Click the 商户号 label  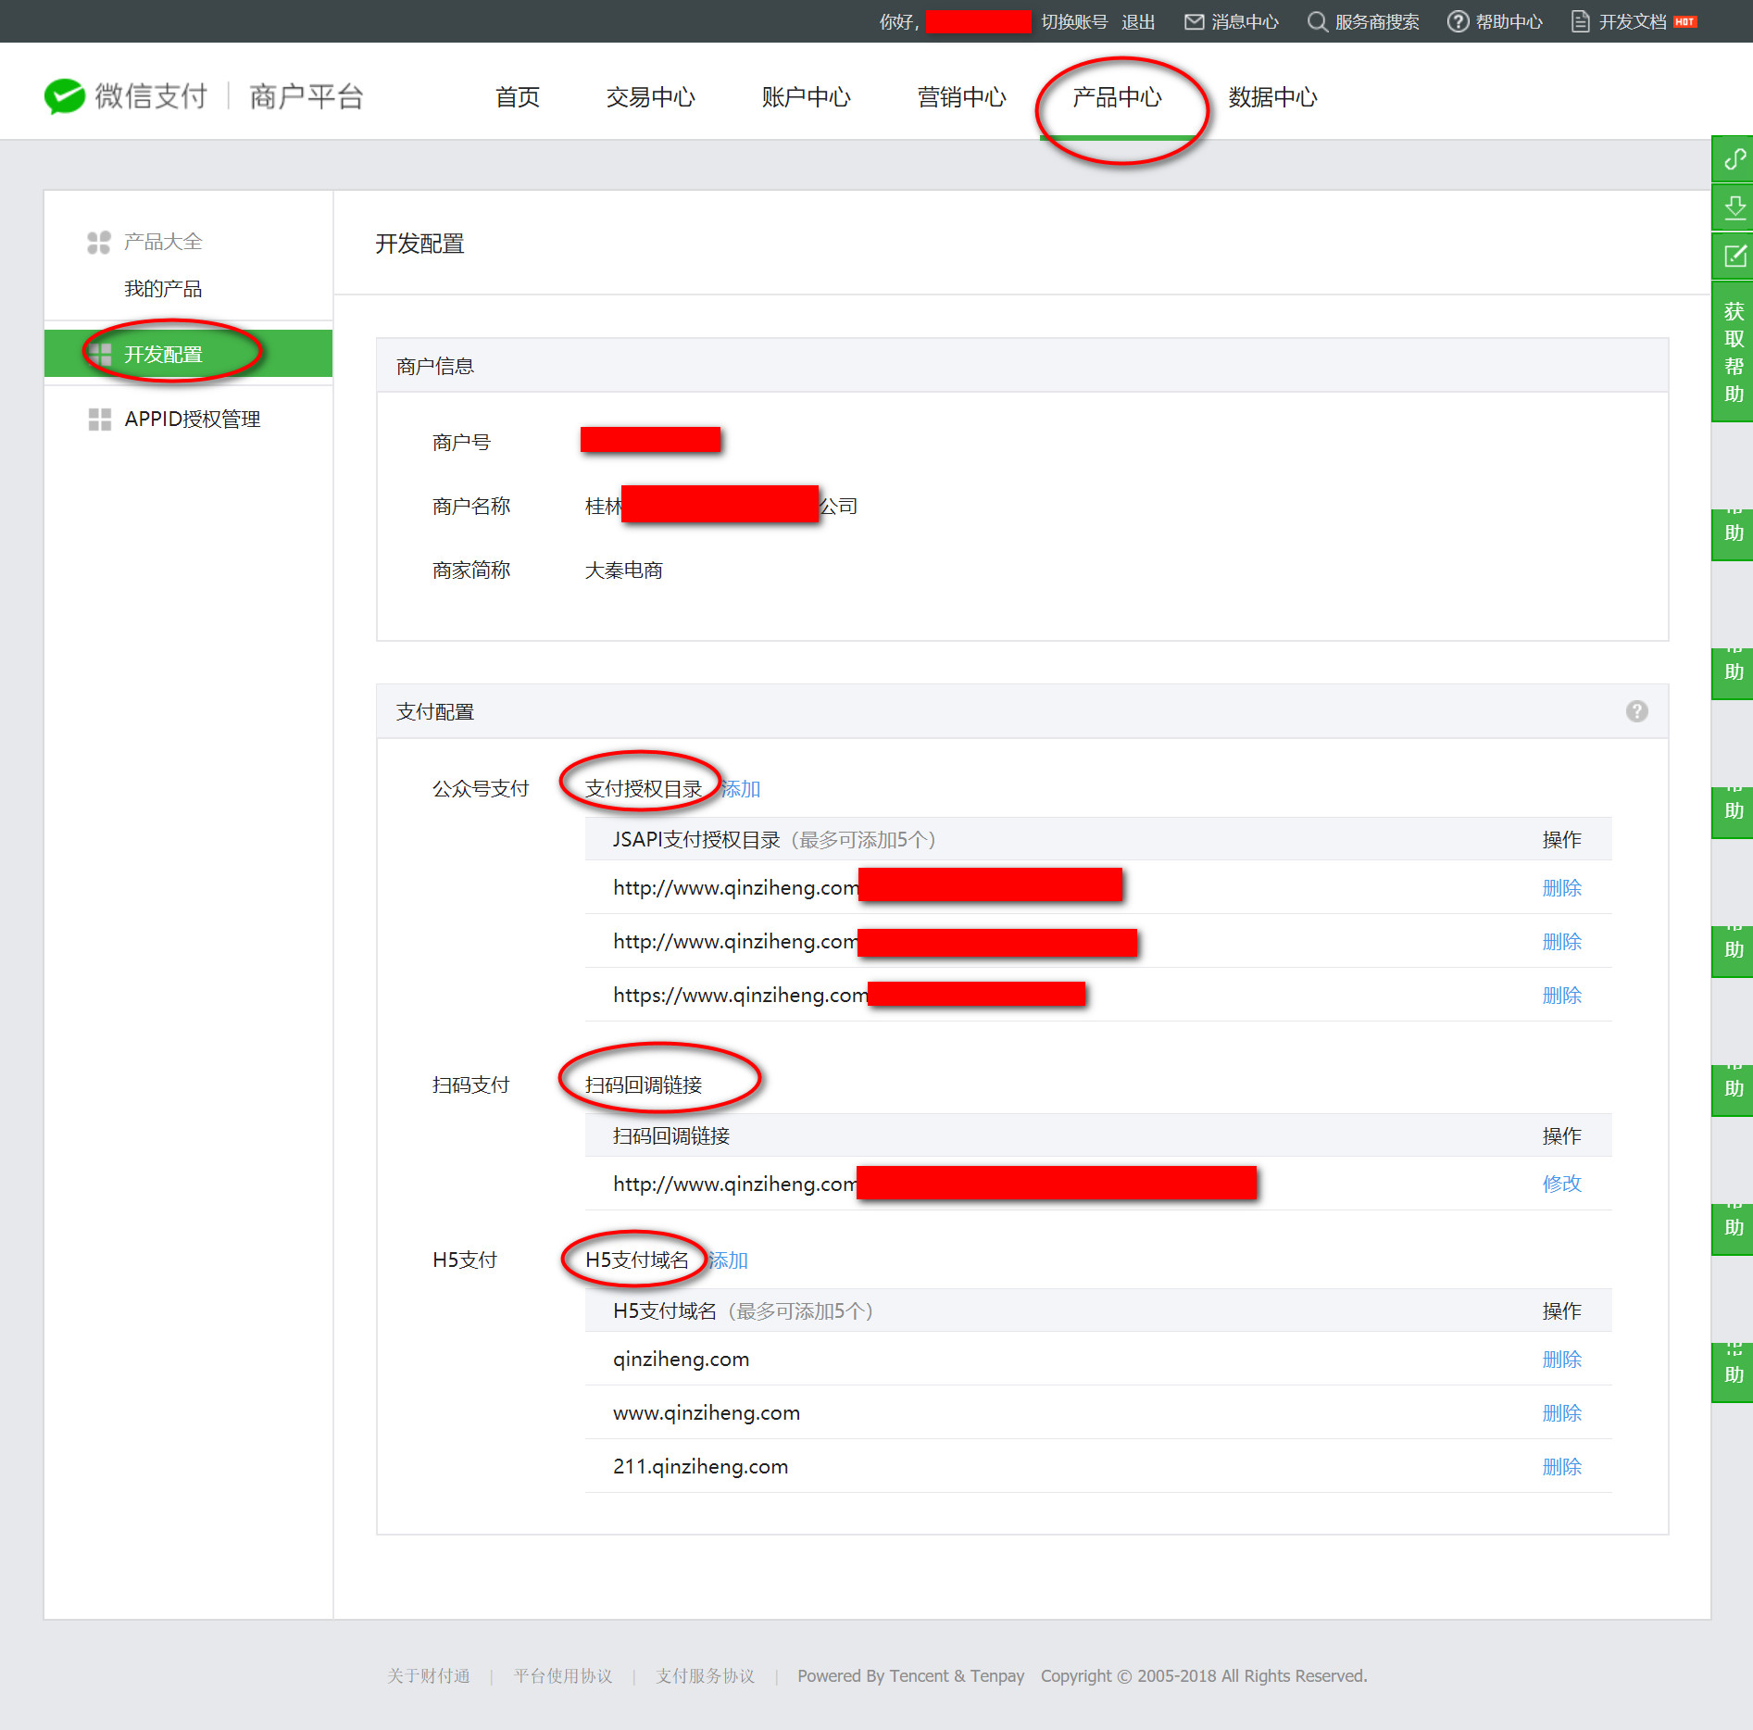point(461,443)
